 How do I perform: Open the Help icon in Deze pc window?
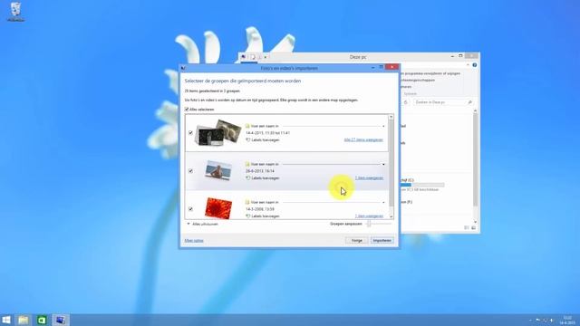click(475, 65)
